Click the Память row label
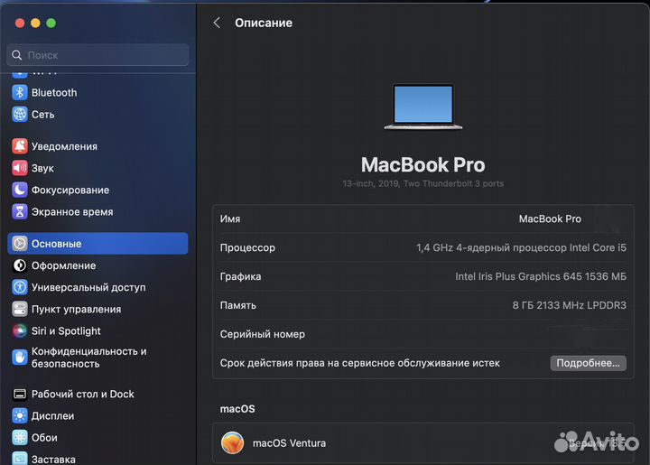This screenshot has height=465, width=650. coord(238,305)
